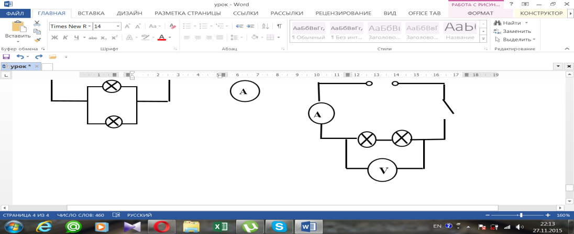Switch to the ДИЗАЙН tab
The width and height of the screenshot is (574, 234).
(129, 13)
